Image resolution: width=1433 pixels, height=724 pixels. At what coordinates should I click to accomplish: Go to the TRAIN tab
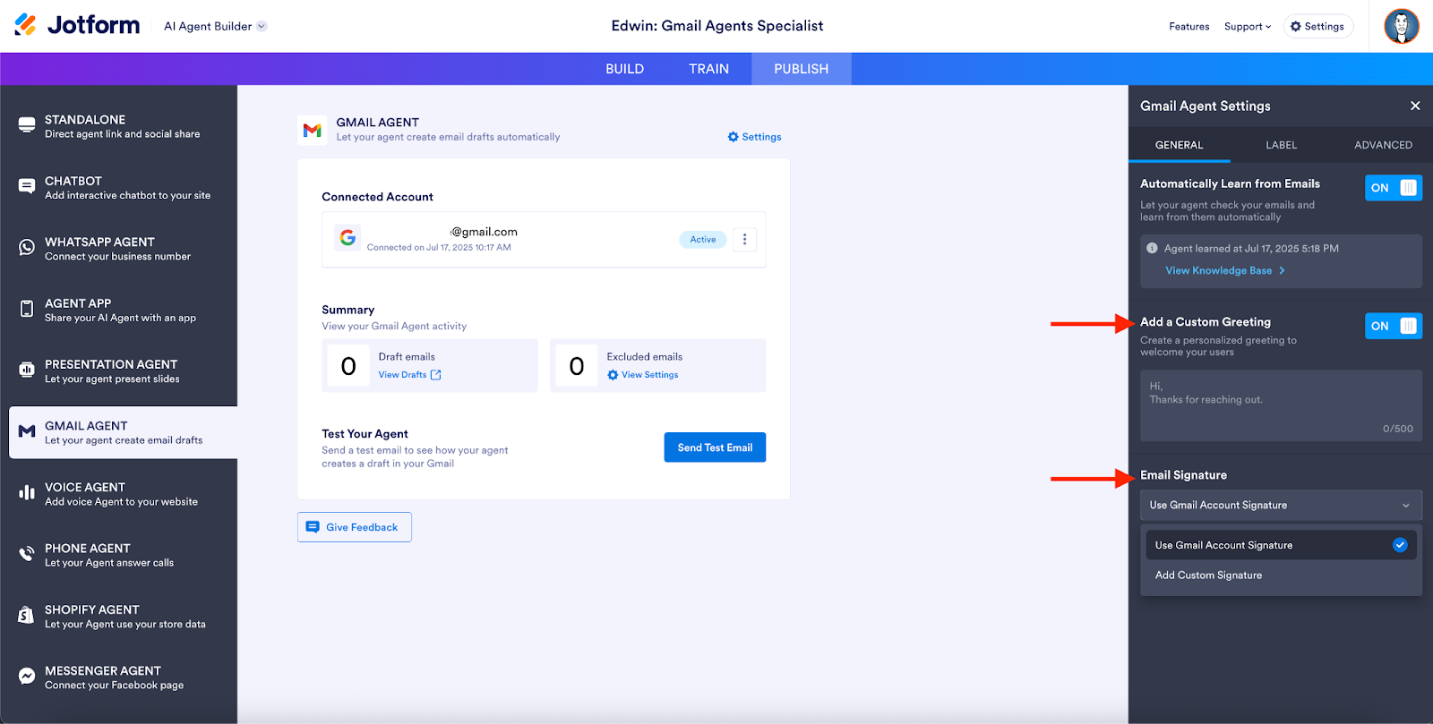click(708, 69)
